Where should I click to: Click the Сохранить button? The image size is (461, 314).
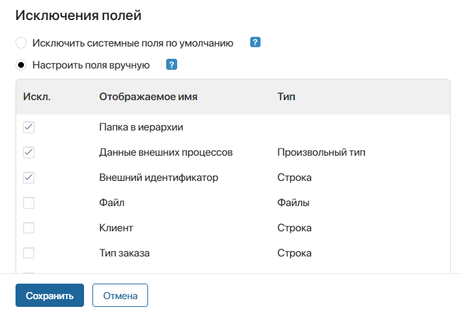click(50, 295)
